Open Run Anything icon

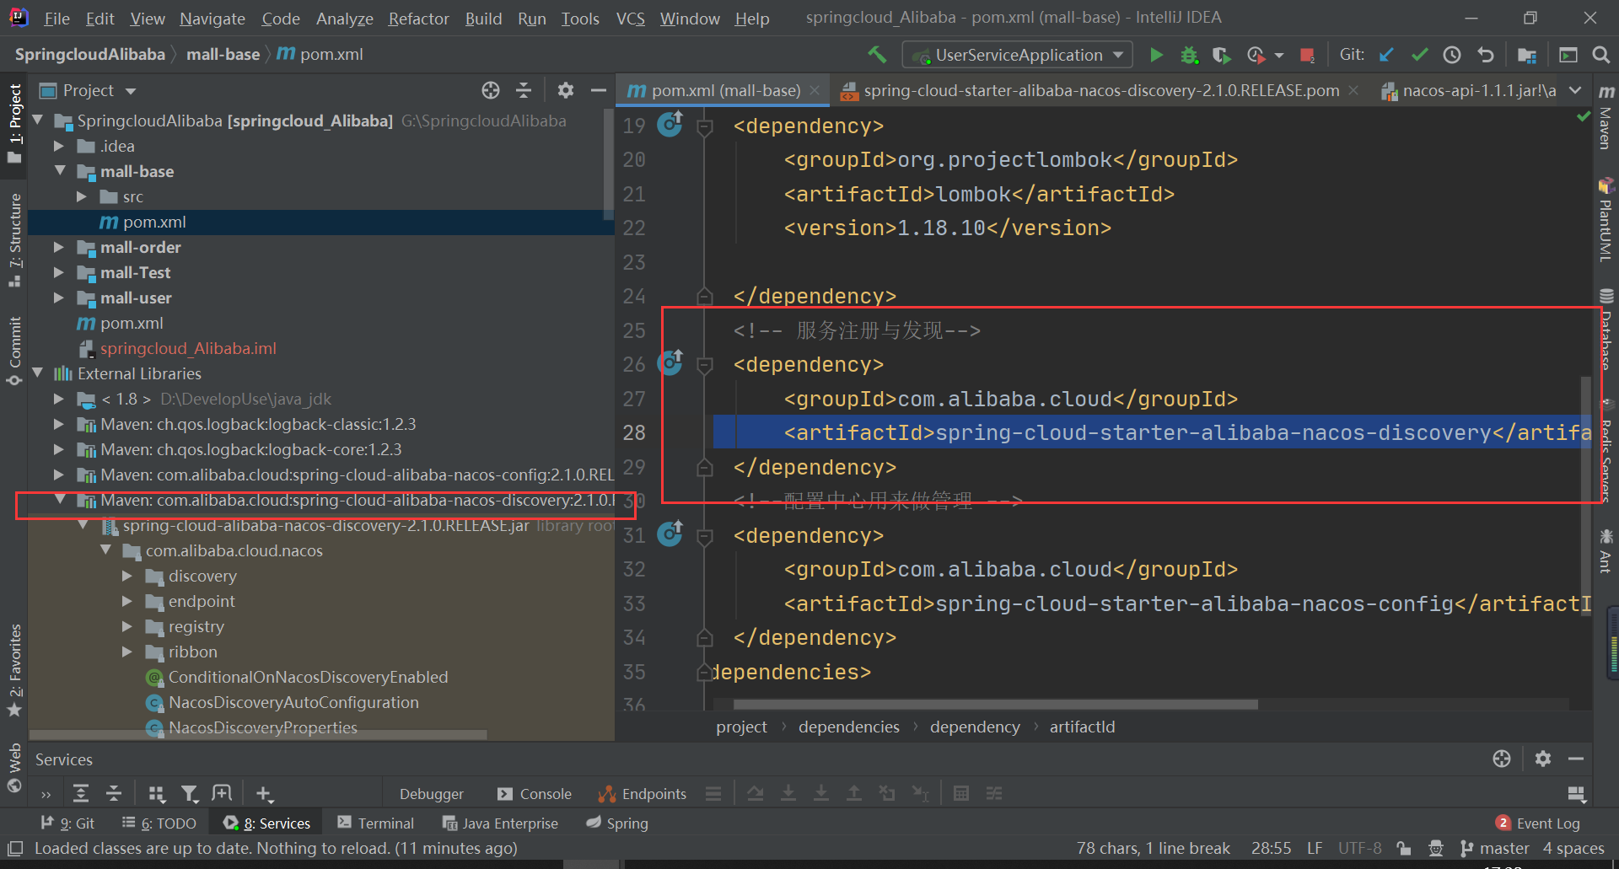point(1568,55)
